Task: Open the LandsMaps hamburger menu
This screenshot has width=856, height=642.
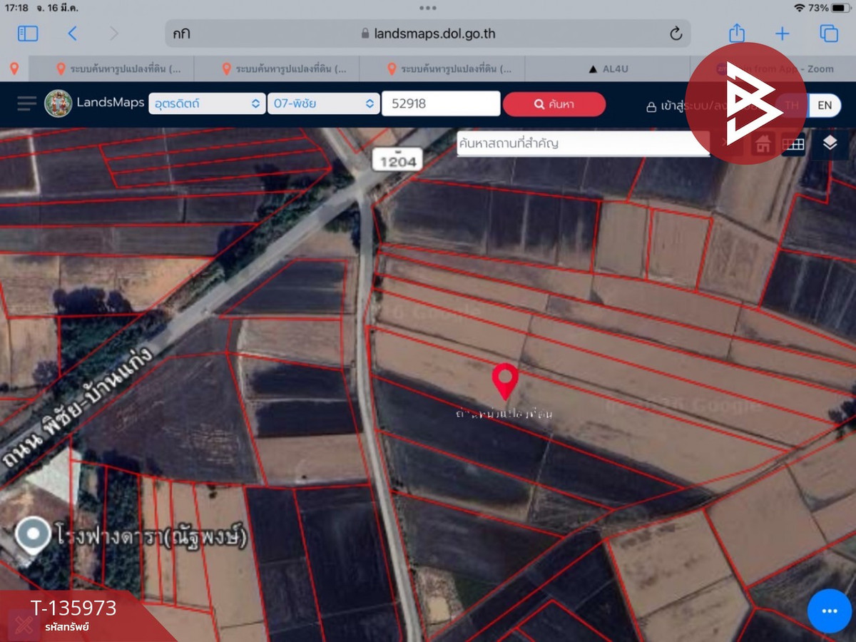Action: coord(26,103)
